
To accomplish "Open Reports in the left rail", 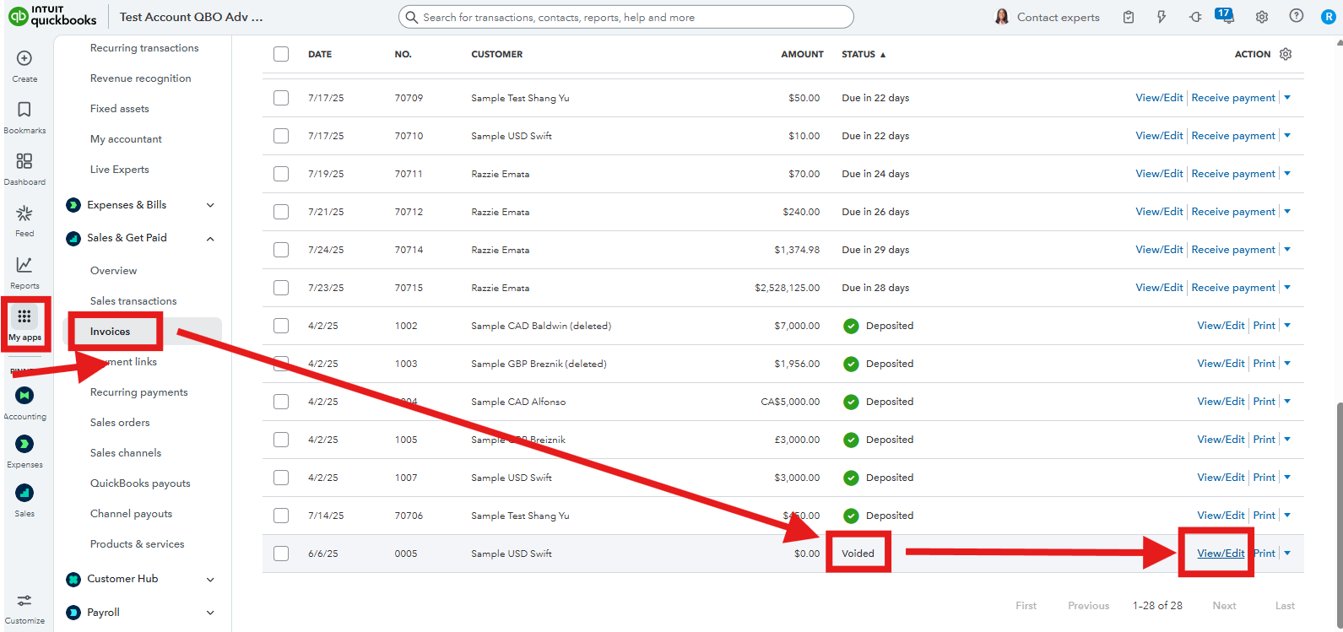I will coord(24,265).
